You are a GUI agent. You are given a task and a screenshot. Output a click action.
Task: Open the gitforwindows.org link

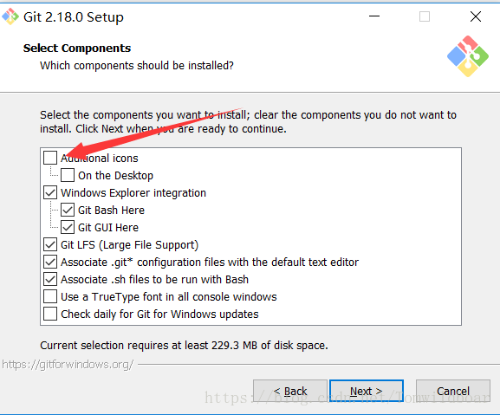pyautogui.click(x=68, y=365)
